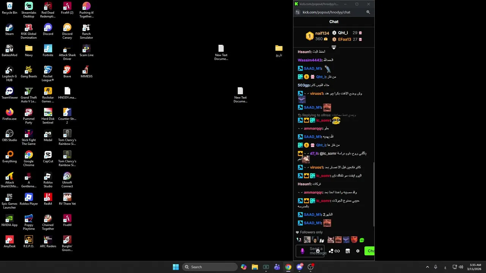Open the emoji picker in Kick chat
The height and width of the screenshot is (273, 486).
(x=318, y=251)
